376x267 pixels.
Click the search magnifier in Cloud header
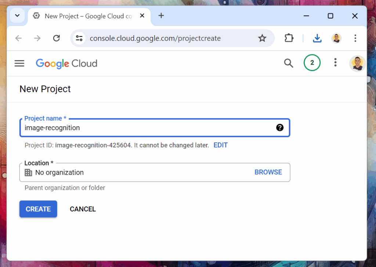(289, 63)
